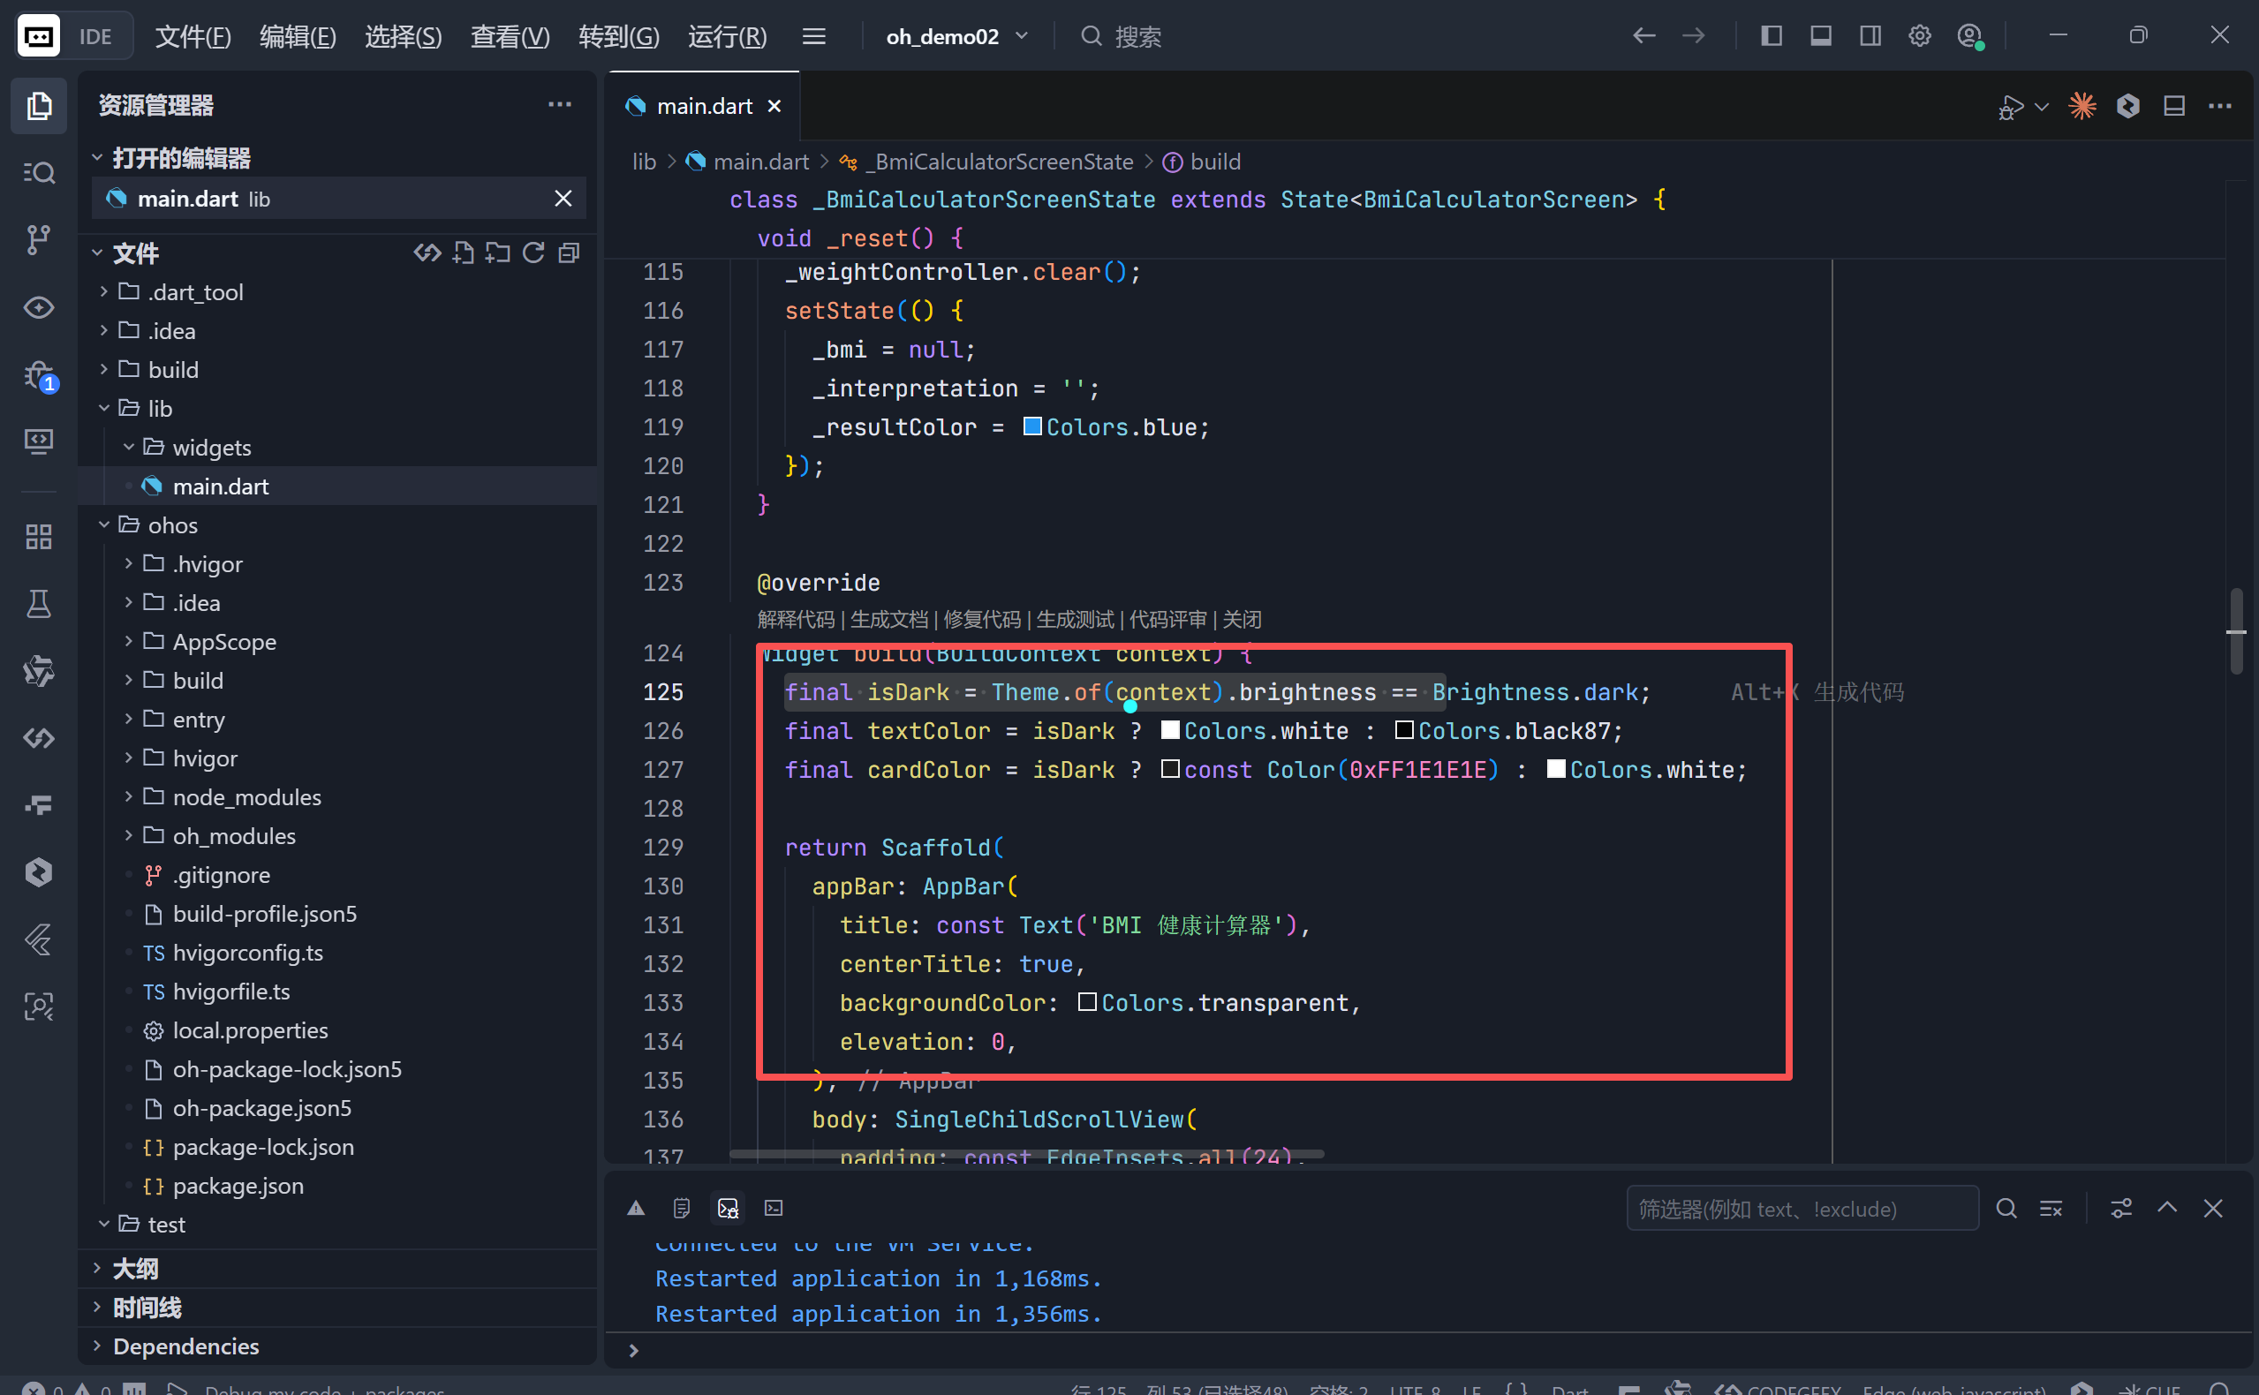This screenshot has height=1395, width=2259.
Task: Open the settings gear in title bar
Action: [x=1919, y=36]
